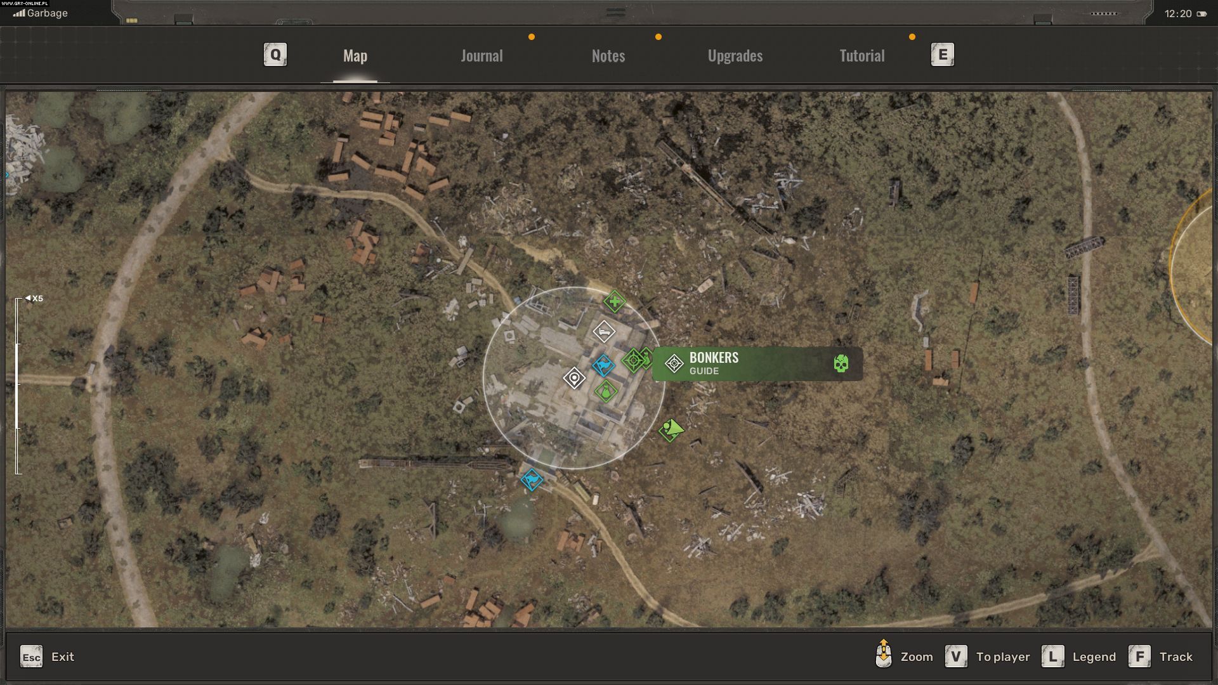Select blue flag marker inside base
Image resolution: width=1218 pixels, height=685 pixels.
[x=603, y=365]
